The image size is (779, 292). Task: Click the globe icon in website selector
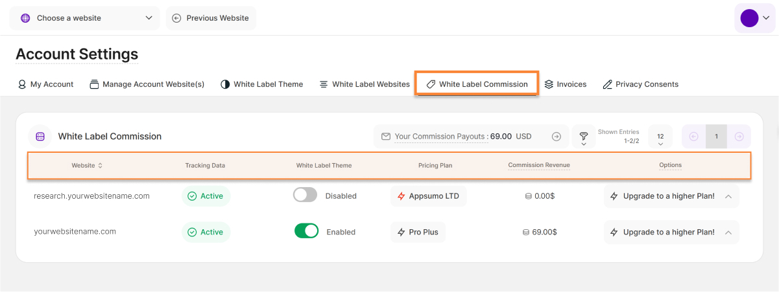(x=25, y=18)
